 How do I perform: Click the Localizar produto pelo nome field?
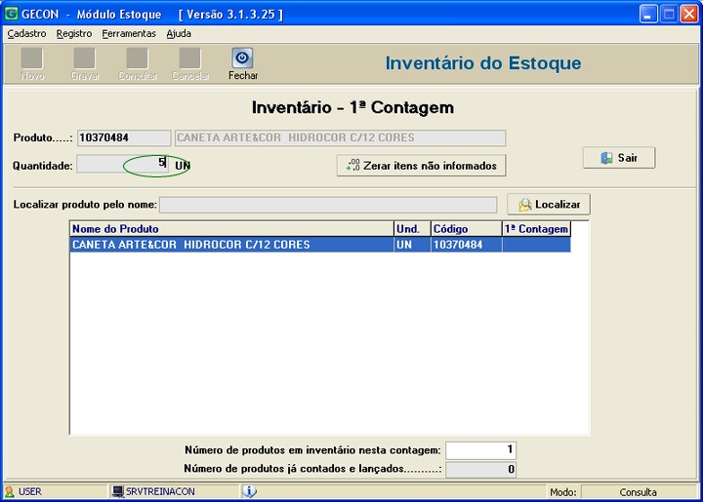[328, 205]
